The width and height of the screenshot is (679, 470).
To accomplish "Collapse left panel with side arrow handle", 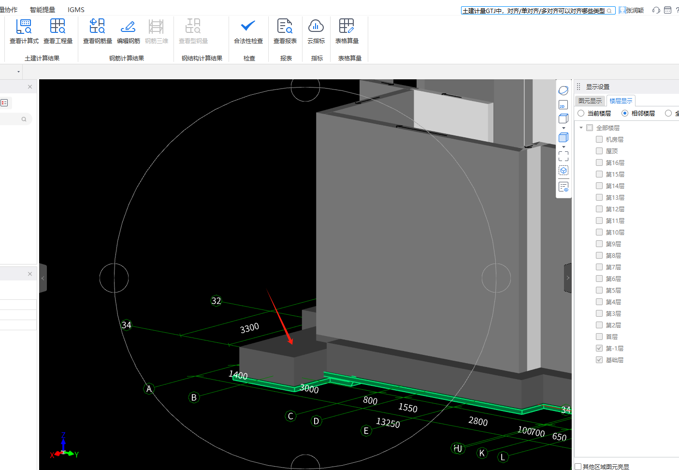I will (x=43, y=278).
